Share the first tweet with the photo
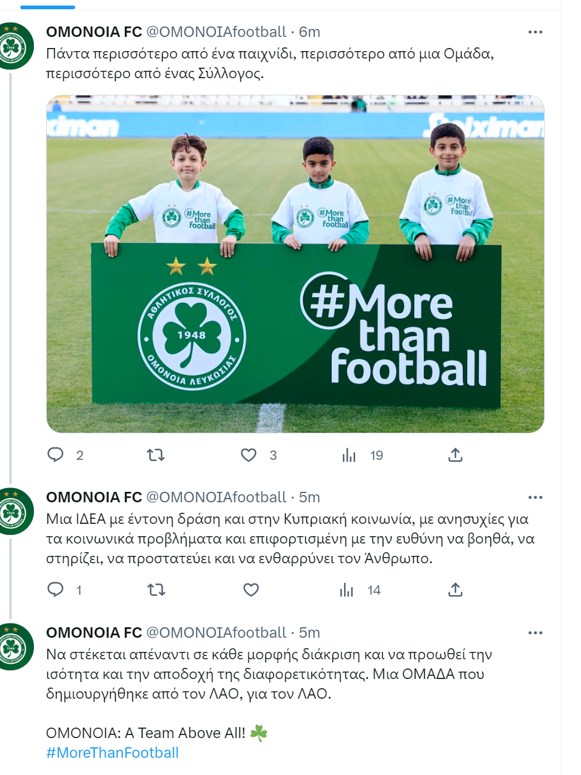 [455, 455]
